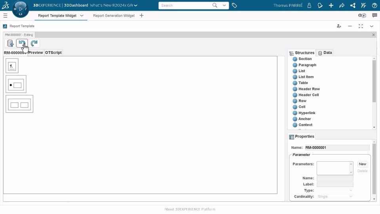The image size is (380, 214).
Task: Click the search magnifier icon
Action: click(215, 5)
